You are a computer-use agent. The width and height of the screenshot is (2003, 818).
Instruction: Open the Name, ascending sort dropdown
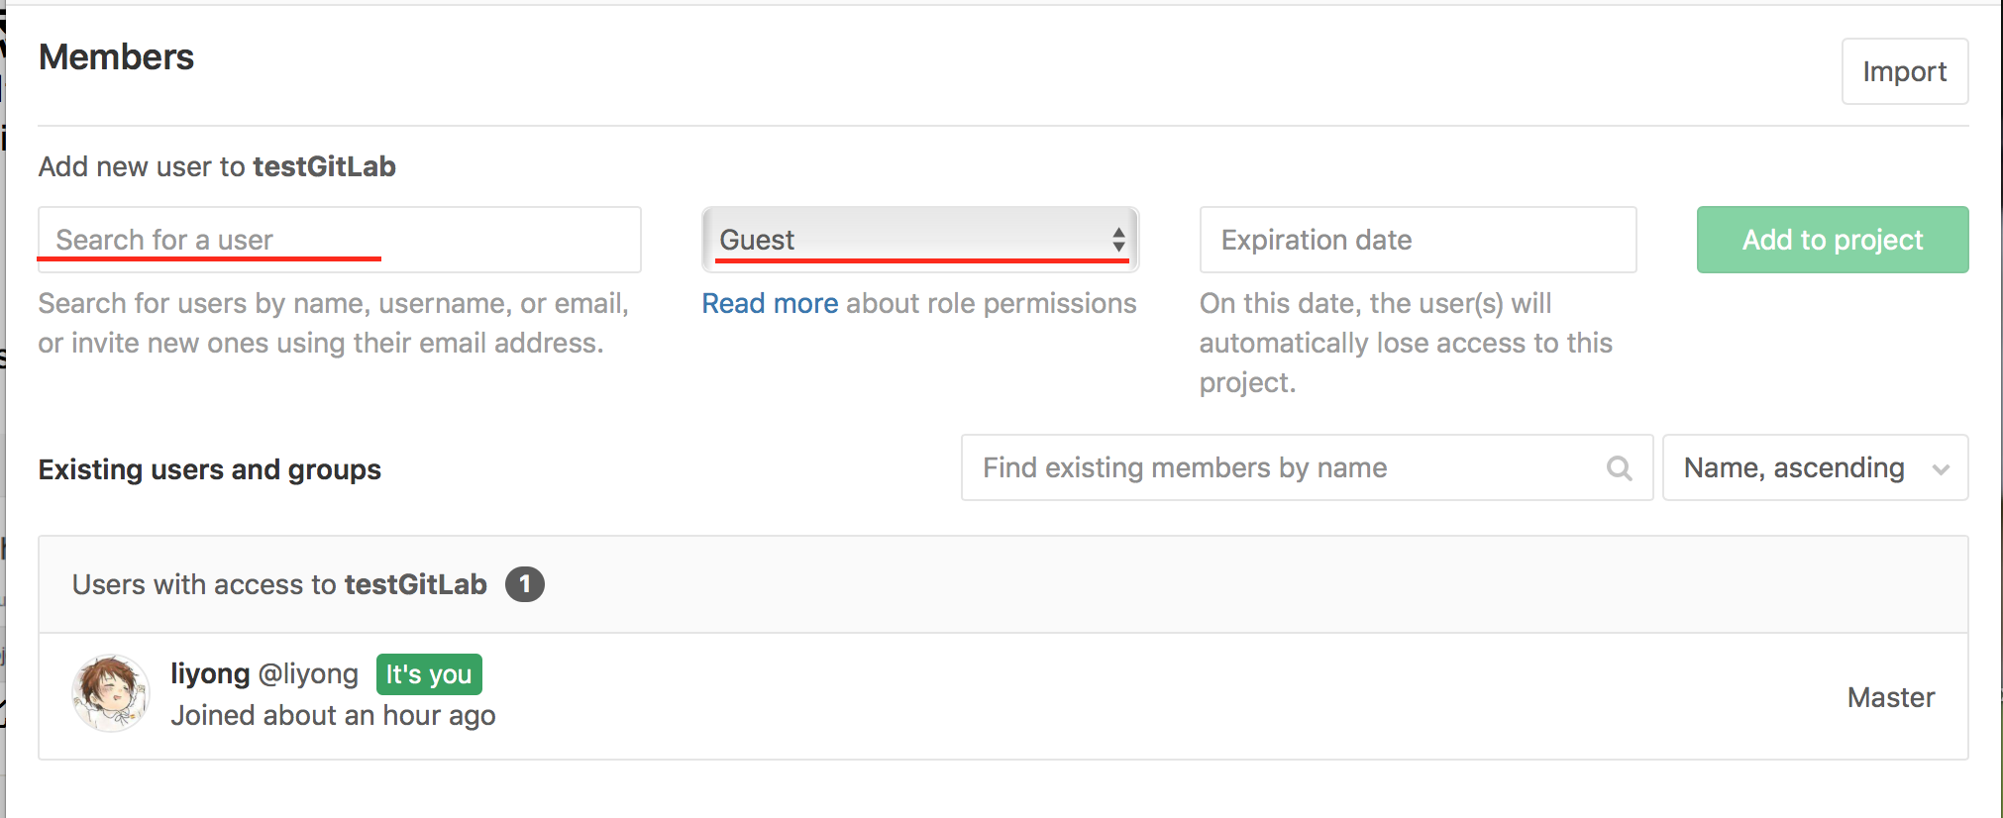(1814, 467)
